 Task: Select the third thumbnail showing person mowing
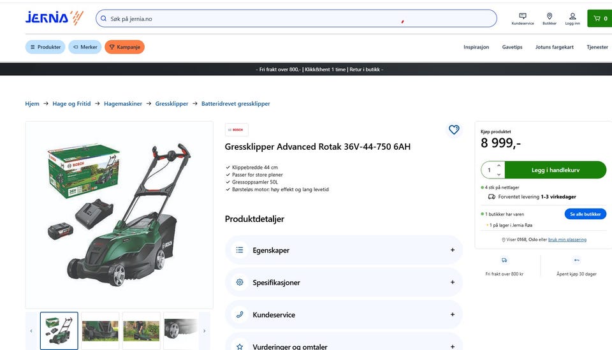click(142, 330)
